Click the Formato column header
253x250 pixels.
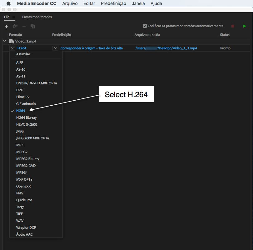click(x=16, y=35)
